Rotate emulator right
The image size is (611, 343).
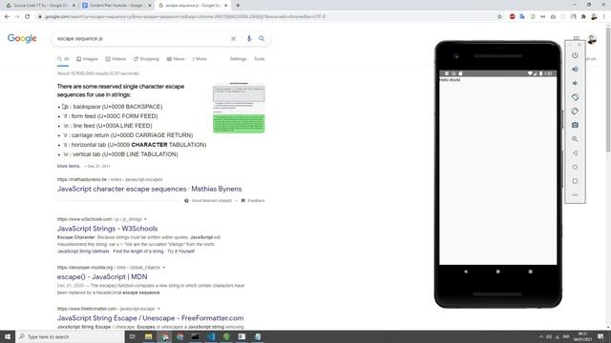575,111
